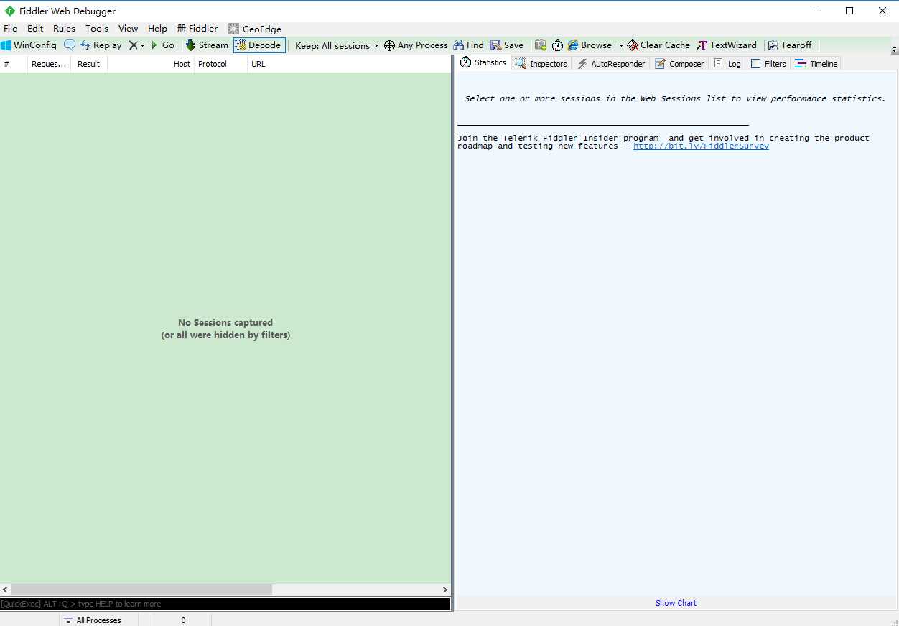Screen dimensions: 899x626
Task: Click the Fiddler title bar app icon
Action: [10, 11]
